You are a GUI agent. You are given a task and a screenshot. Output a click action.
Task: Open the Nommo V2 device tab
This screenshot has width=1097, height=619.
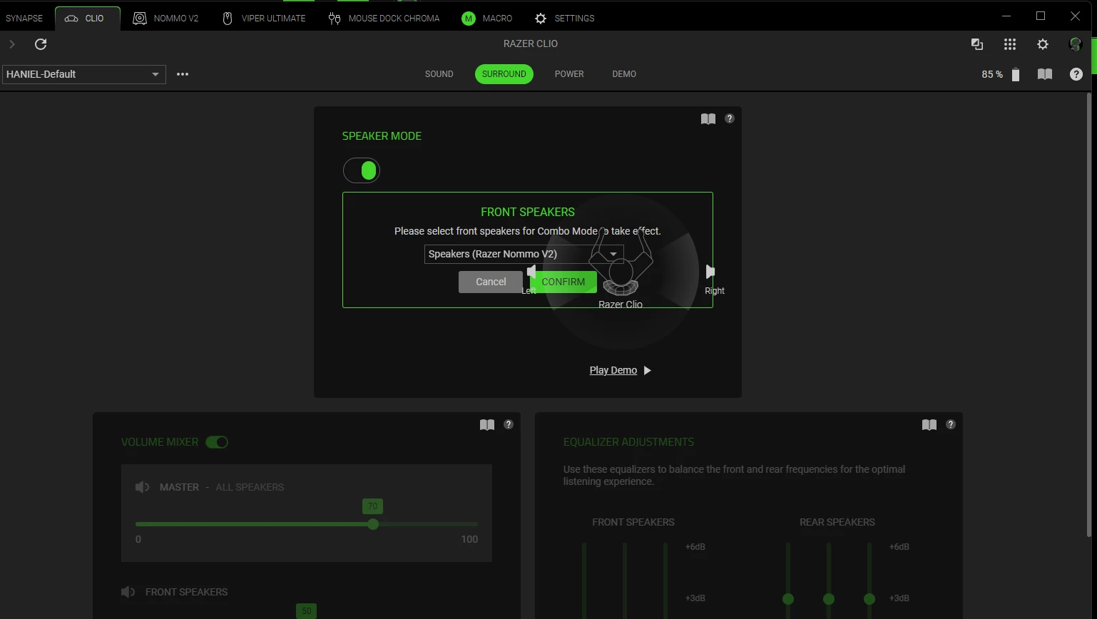click(165, 18)
